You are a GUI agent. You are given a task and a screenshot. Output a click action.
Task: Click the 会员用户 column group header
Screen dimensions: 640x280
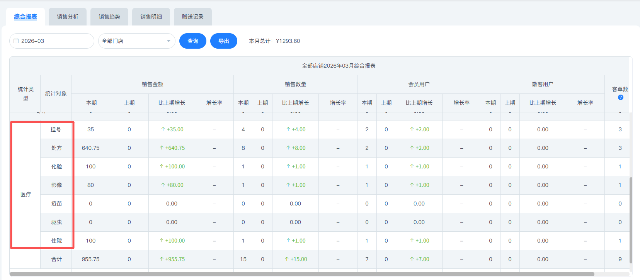point(419,84)
